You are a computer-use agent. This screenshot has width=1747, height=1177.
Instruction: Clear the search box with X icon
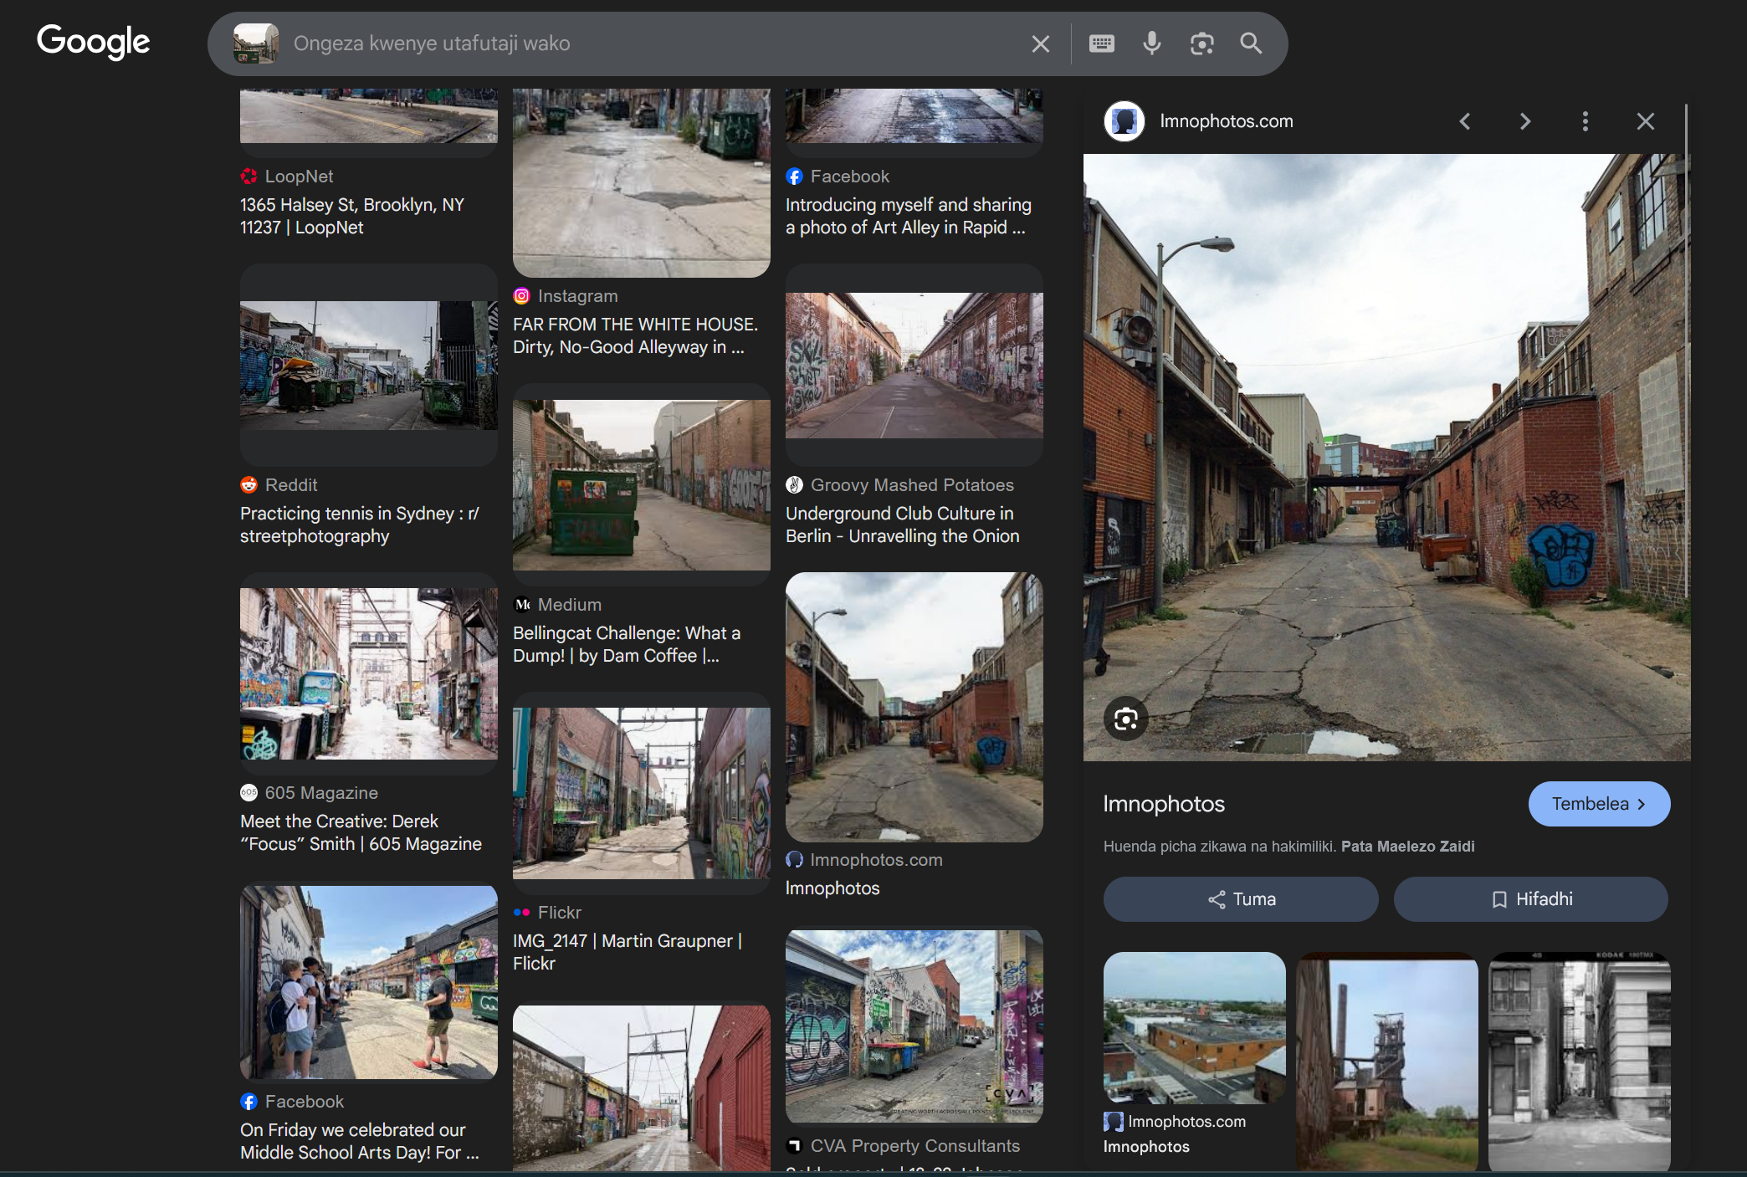point(1040,43)
